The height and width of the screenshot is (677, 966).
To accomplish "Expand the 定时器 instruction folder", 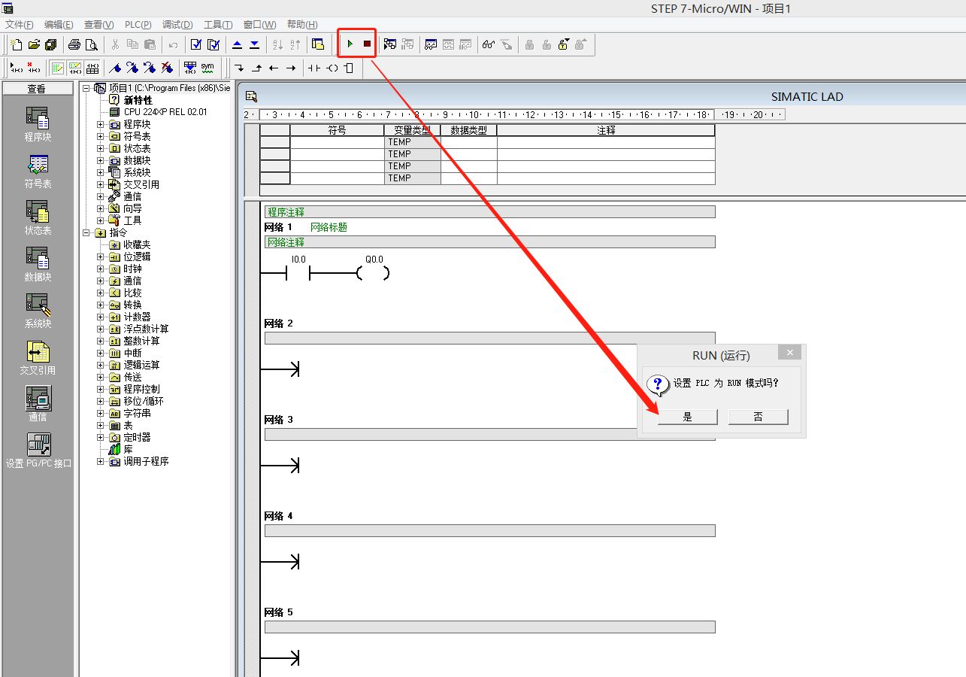I will (x=101, y=437).
